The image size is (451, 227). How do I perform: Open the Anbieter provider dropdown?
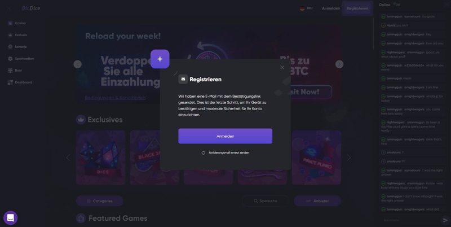click(x=317, y=201)
